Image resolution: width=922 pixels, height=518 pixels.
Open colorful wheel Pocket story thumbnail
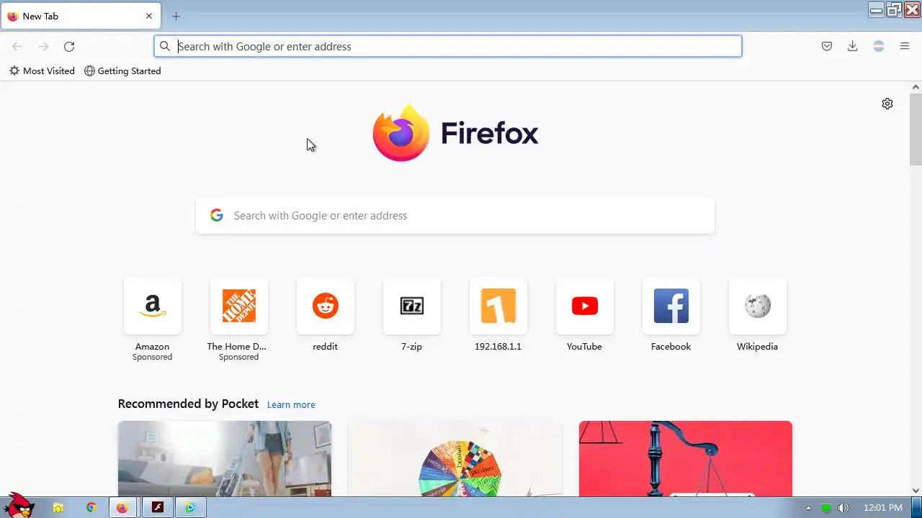[x=455, y=458]
